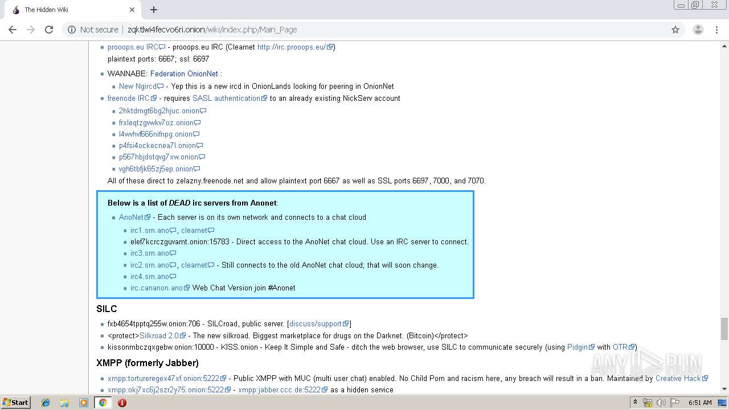Open the Chrome three-dot menu

point(716,30)
